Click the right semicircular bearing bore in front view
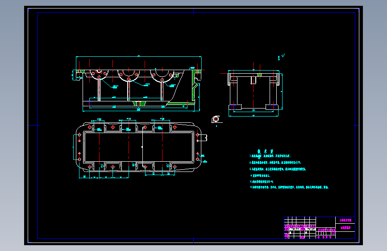The height and width of the screenshot is (251, 387). (162, 75)
